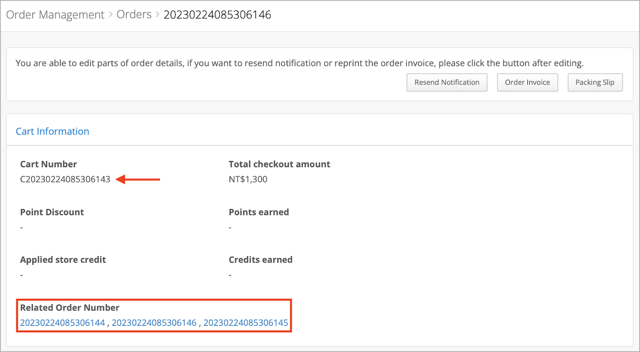This screenshot has width=640, height=352.
Task: Click the Related Order Number label
Action: tap(70, 308)
